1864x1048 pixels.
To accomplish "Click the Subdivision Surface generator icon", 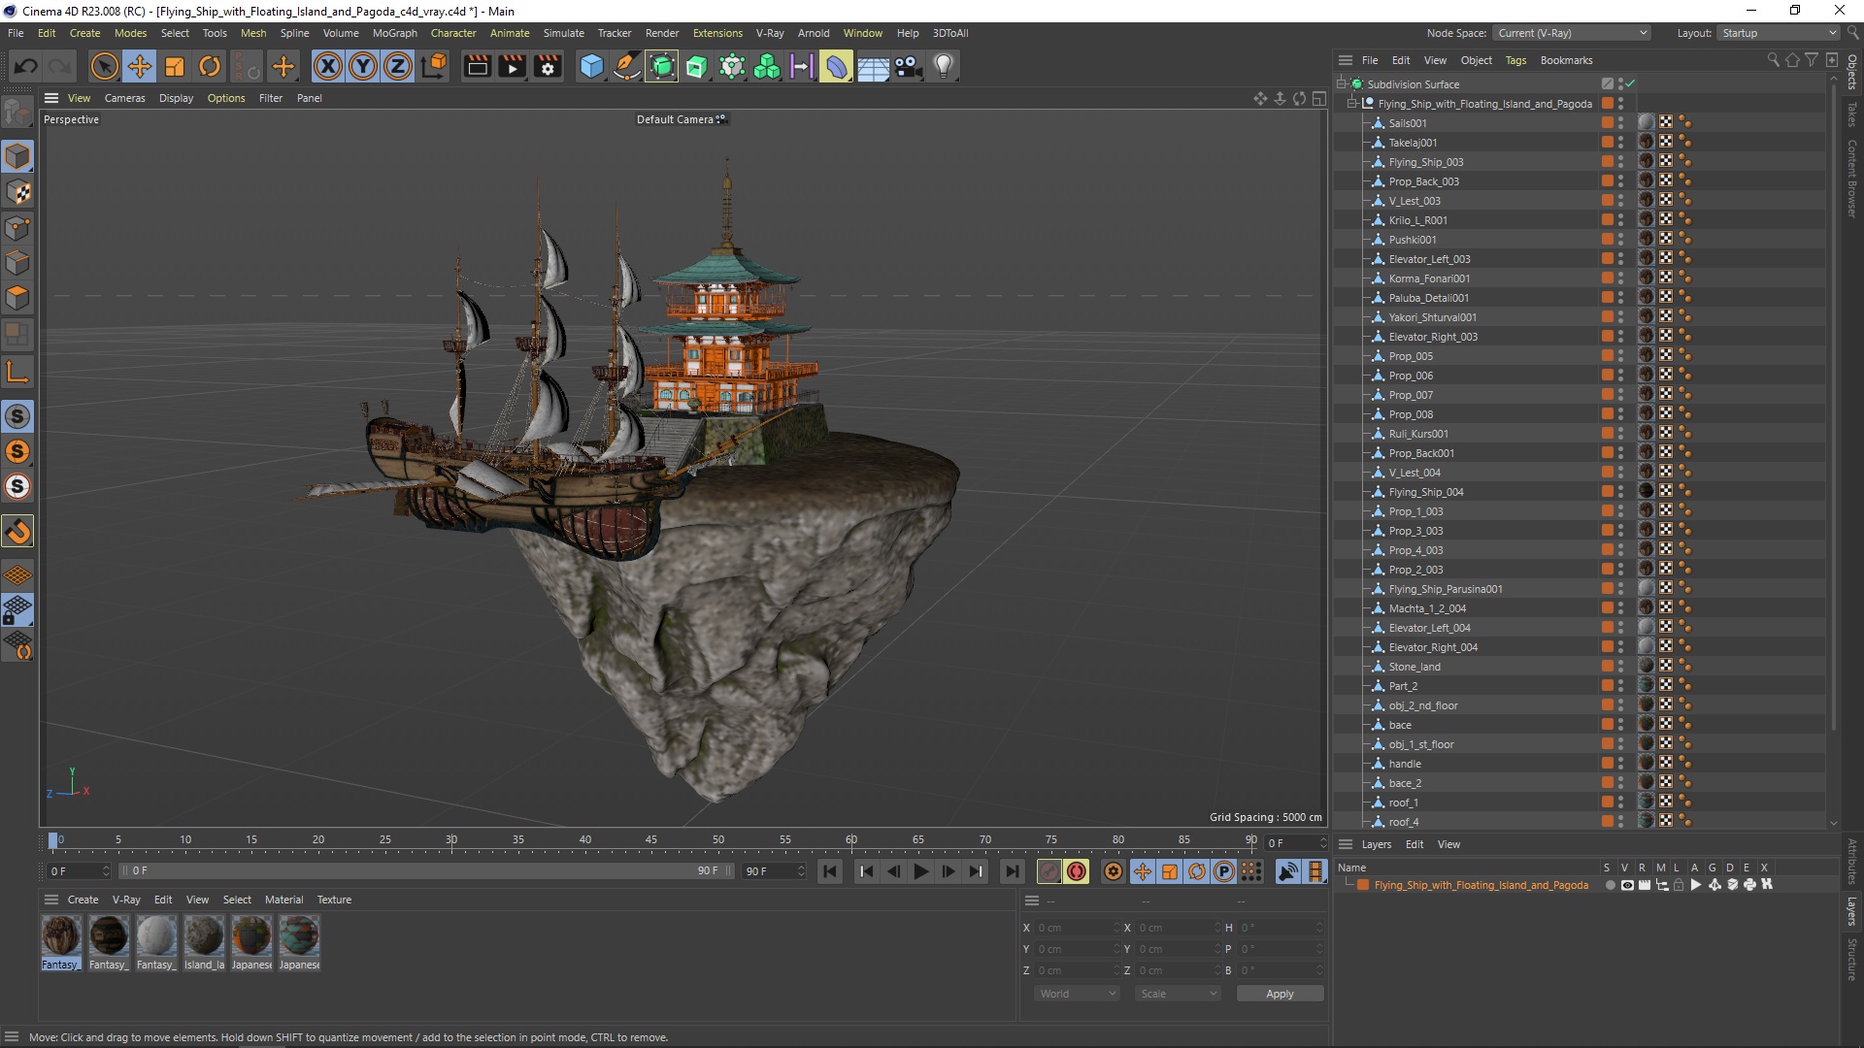I will [662, 66].
